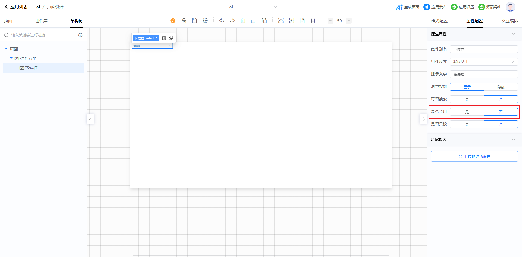The width and height of the screenshot is (522, 257).
Task: Collapse the 弹性容器 tree node
Action: click(x=11, y=58)
